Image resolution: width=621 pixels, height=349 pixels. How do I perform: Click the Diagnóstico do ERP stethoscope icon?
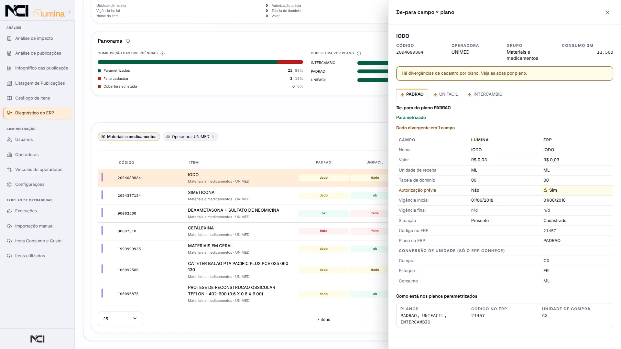pyautogui.click(x=9, y=113)
